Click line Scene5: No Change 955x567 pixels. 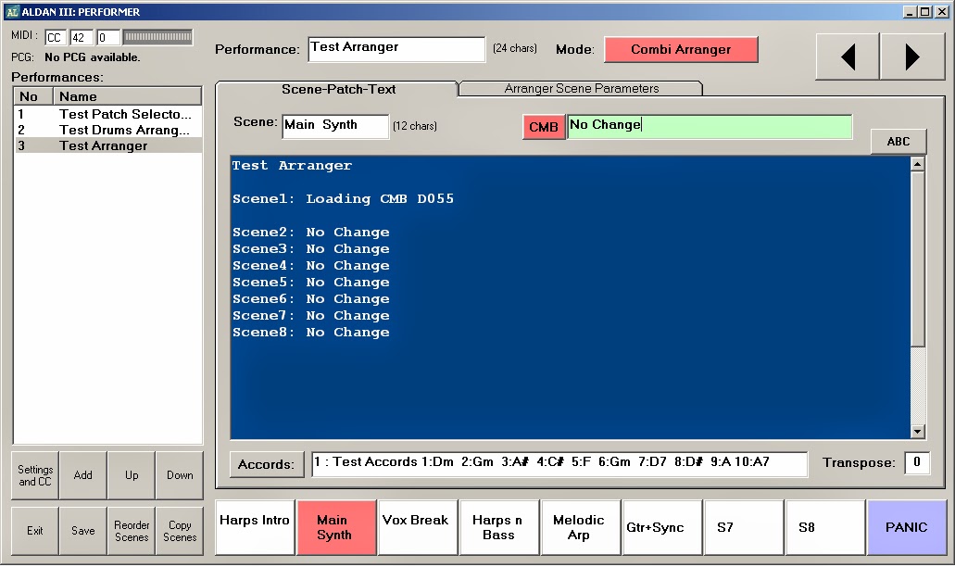310,282
